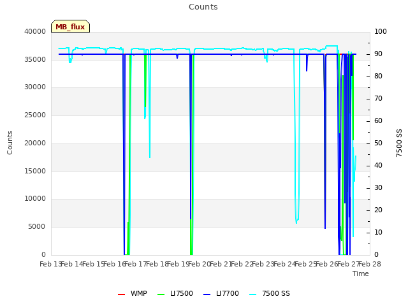Click the left Counts axis label

10,143
